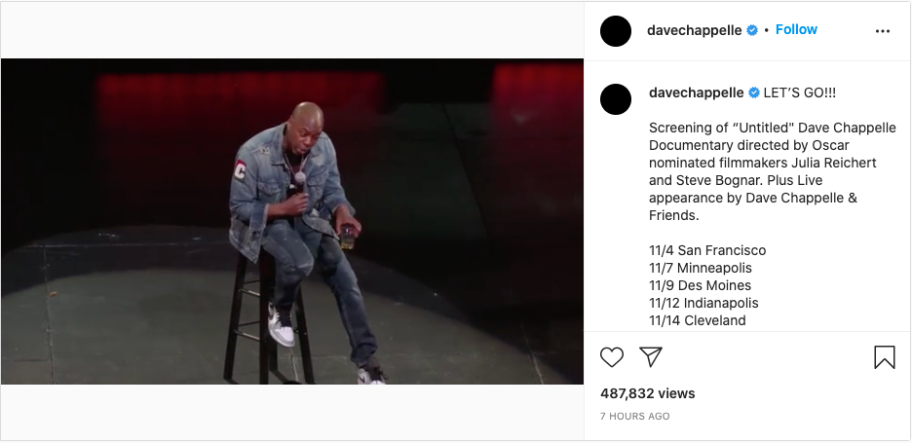Open the profile avatar in the post header
Image resolution: width=912 pixels, height=443 pixels.
pyautogui.click(x=616, y=31)
